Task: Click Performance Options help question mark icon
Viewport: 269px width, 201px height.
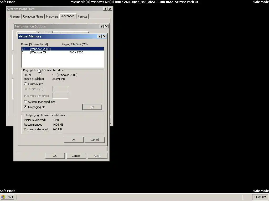Action: (102, 26)
